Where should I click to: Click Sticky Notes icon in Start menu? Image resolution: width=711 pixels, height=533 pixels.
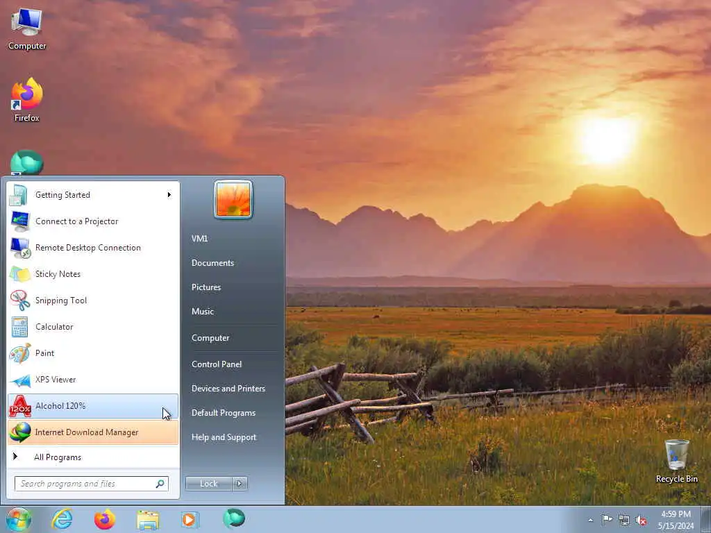click(20, 274)
